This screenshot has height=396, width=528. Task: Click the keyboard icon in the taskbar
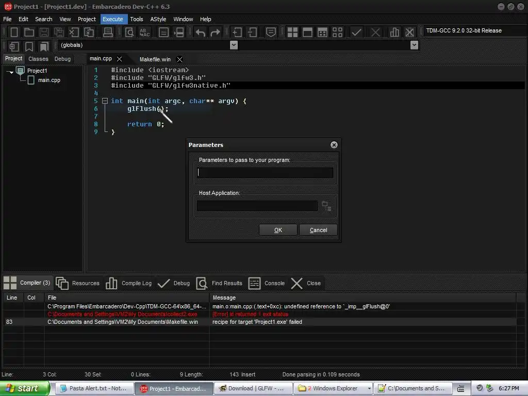460,389
